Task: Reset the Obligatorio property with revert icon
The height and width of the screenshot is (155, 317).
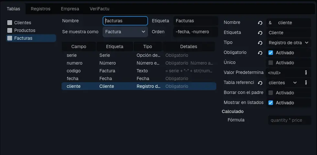Action: click(260, 53)
